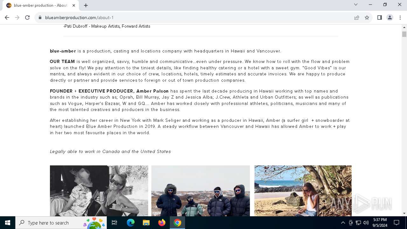View site security lock info
Screen dimensions: 407x229
(x=40, y=17)
